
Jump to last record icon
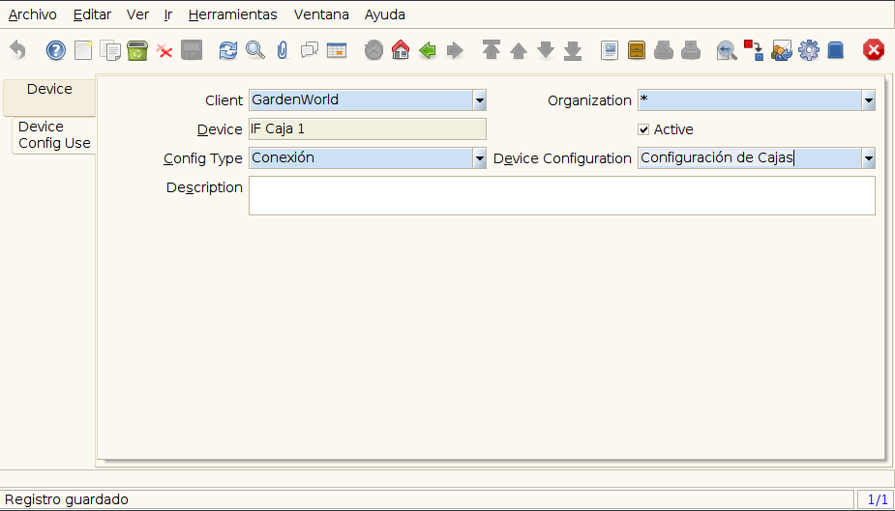pos(573,50)
